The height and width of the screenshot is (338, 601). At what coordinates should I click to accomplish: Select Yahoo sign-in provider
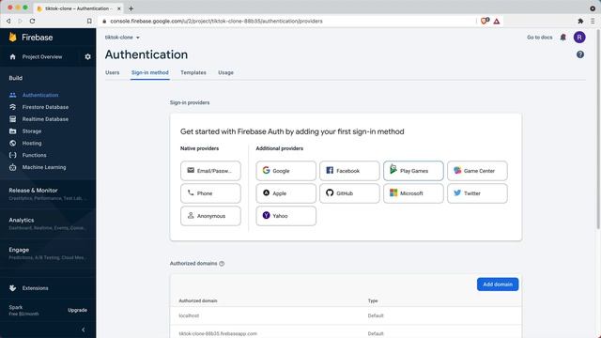pyautogui.click(x=285, y=216)
